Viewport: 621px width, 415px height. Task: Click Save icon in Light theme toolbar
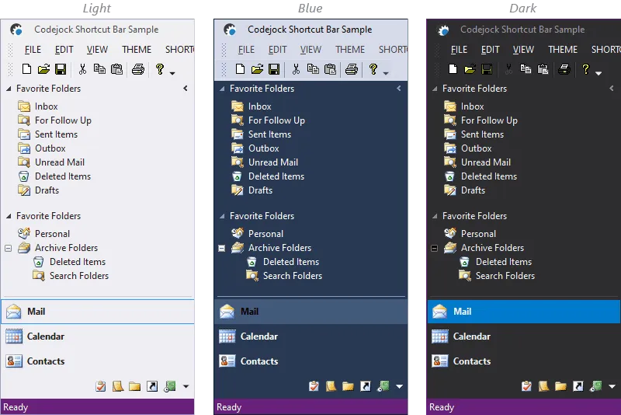pyautogui.click(x=61, y=69)
